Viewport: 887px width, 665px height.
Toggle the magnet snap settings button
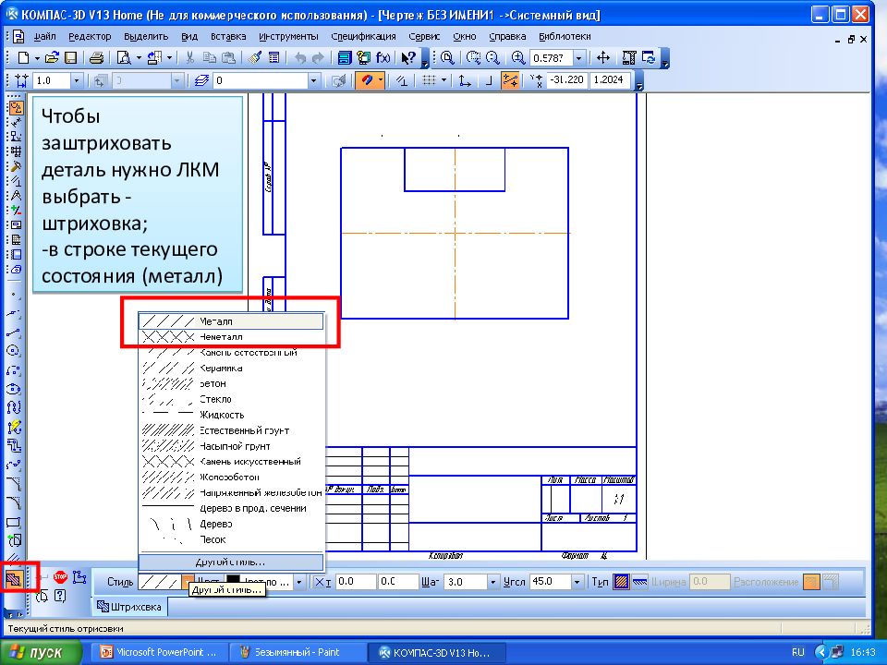point(367,81)
